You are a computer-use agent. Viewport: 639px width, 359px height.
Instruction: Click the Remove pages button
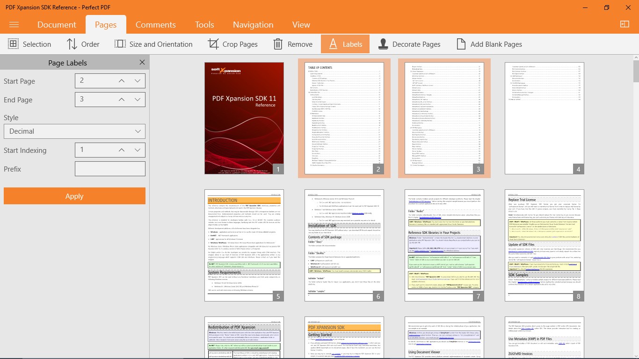tap(292, 44)
